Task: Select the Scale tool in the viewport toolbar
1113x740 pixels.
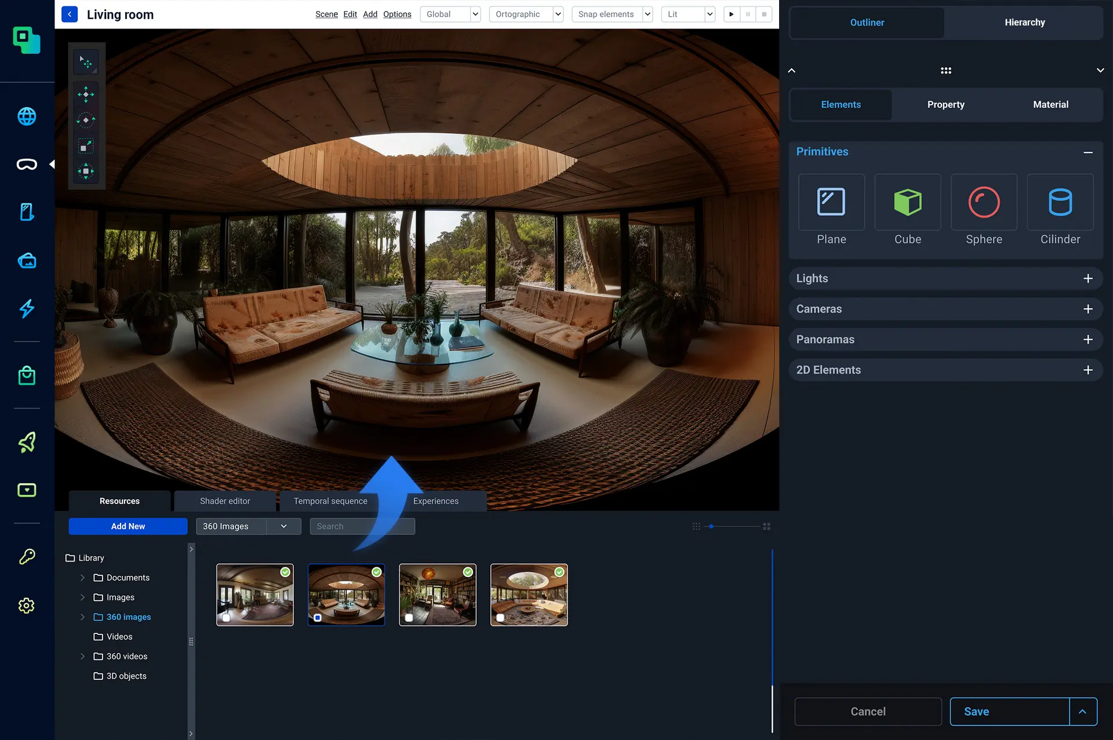Action: tap(86, 146)
